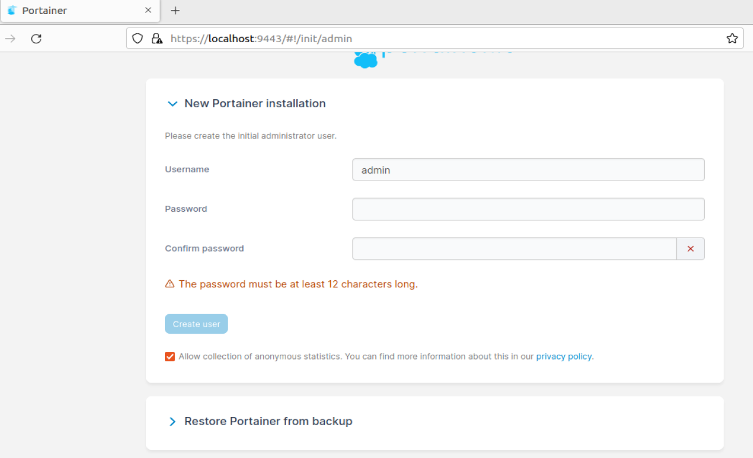Open the tracking protection shield icon
The height and width of the screenshot is (458, 753).
pyautogui.click(x=137, y=38)
